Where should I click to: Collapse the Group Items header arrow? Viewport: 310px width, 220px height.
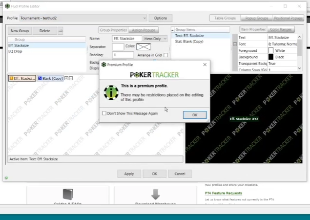[172, 30]
